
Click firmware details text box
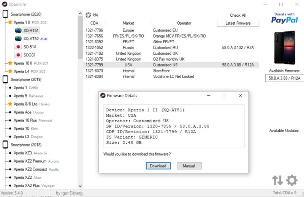pos(174,126)
